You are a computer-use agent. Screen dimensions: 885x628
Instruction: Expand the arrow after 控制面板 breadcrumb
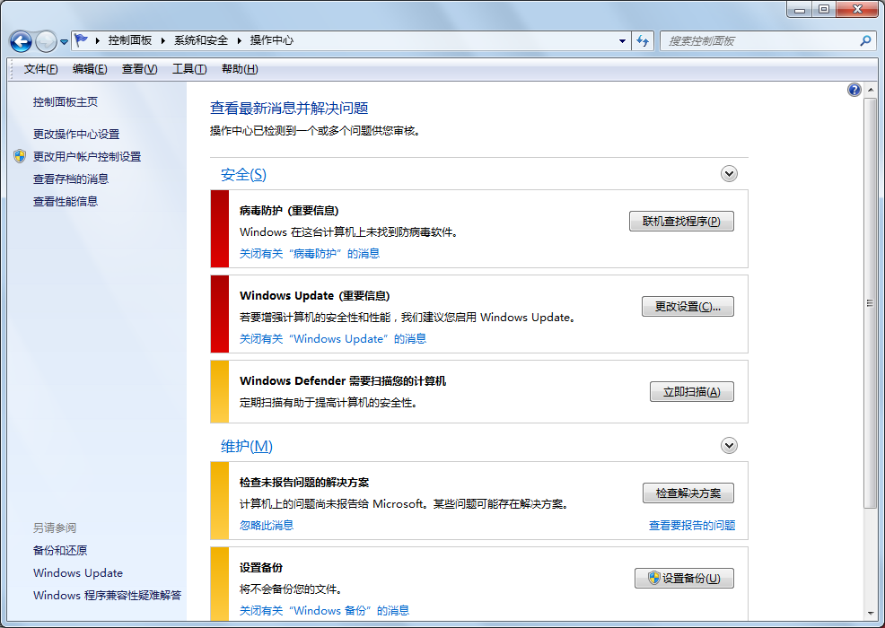(x=163, y=40)
